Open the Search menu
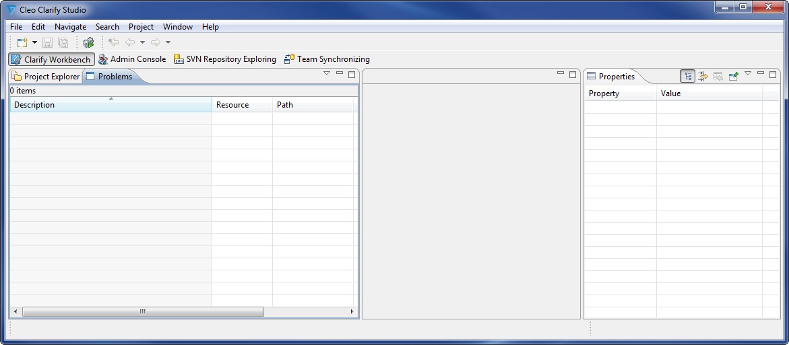Viewport: 789px width, 345px height. tap(107, 27)
